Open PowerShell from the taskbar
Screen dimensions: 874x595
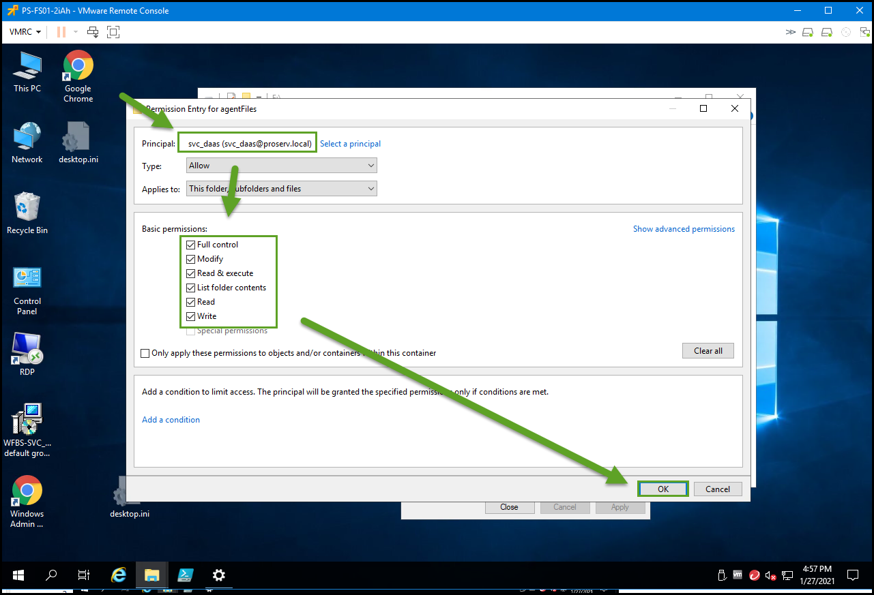[185, 575]
